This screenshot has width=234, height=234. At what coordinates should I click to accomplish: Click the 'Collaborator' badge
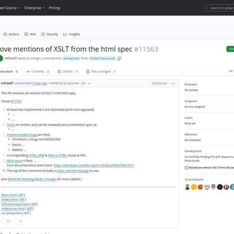point(160,83)
